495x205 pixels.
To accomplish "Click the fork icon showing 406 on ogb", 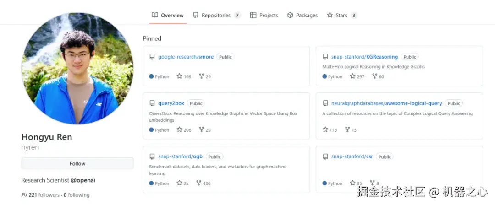I will (x=198, y=183).
